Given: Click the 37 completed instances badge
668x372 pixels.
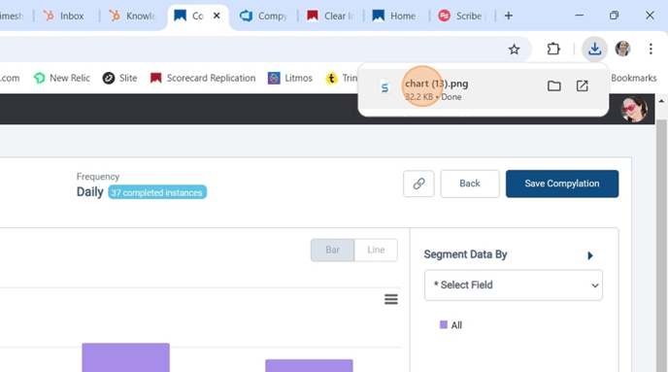Looking at the screenshot, I should [157, 192].
